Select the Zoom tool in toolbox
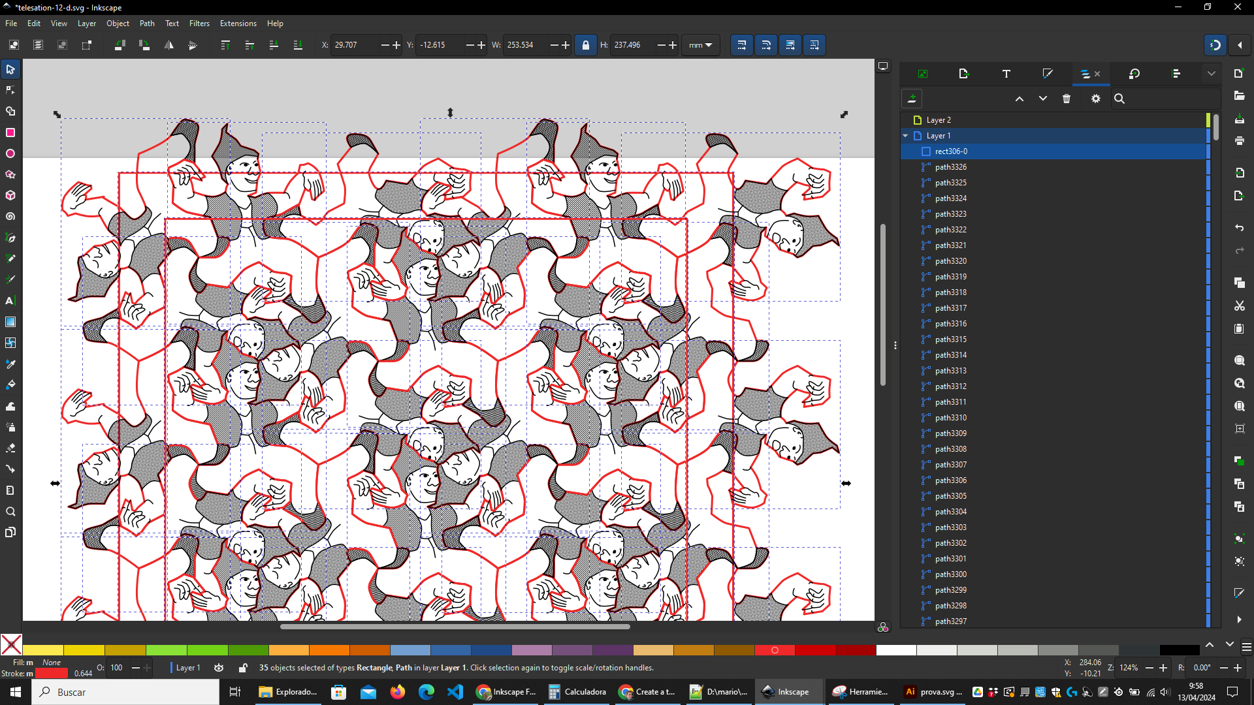Image resolution: width=1254 pixels, height=705 pixels. pyautogui.click(x=10, y=511)
